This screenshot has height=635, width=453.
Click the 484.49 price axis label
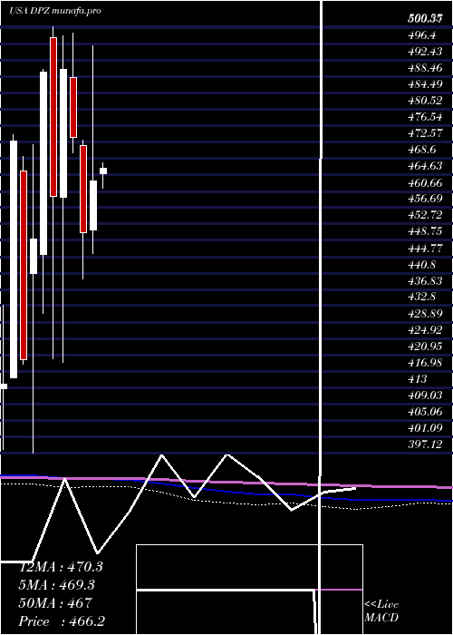[x=425, y=84]
